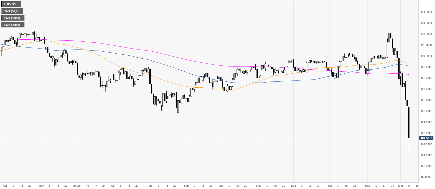Viewport: 435px width, 189px height.
Task: Click the 109.0000 price axis label
Action: pyautogui.click(x=426, y=67)
